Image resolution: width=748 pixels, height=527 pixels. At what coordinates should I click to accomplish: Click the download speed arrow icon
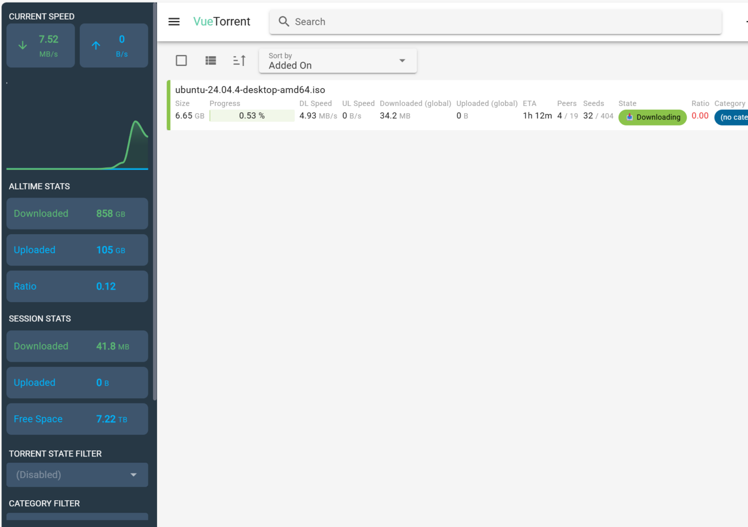point(23,45)
